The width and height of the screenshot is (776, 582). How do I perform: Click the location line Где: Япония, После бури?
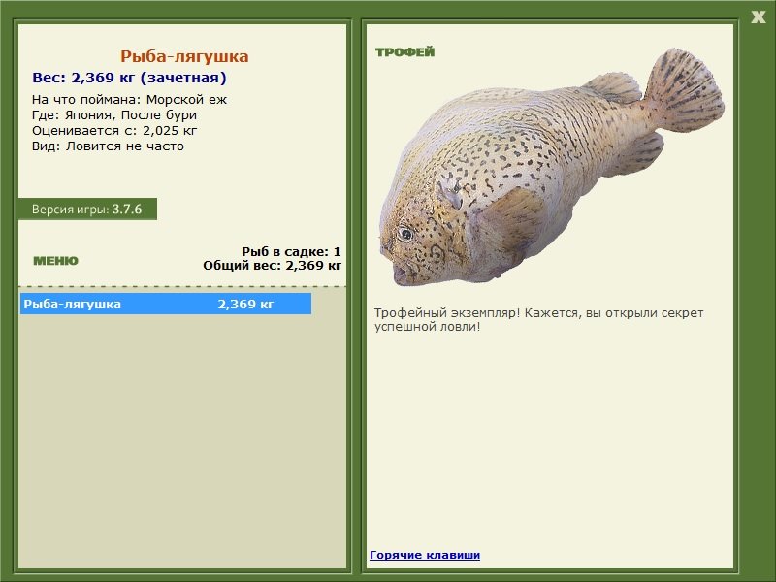[114, 115]
